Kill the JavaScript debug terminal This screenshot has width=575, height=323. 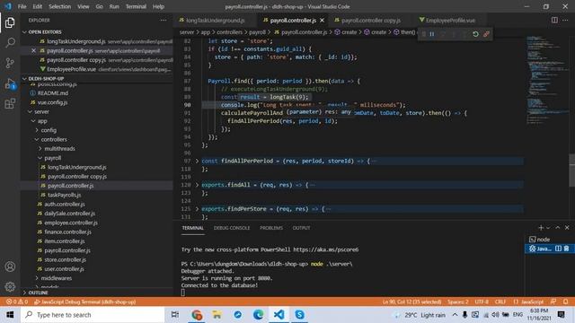(567, 249)
